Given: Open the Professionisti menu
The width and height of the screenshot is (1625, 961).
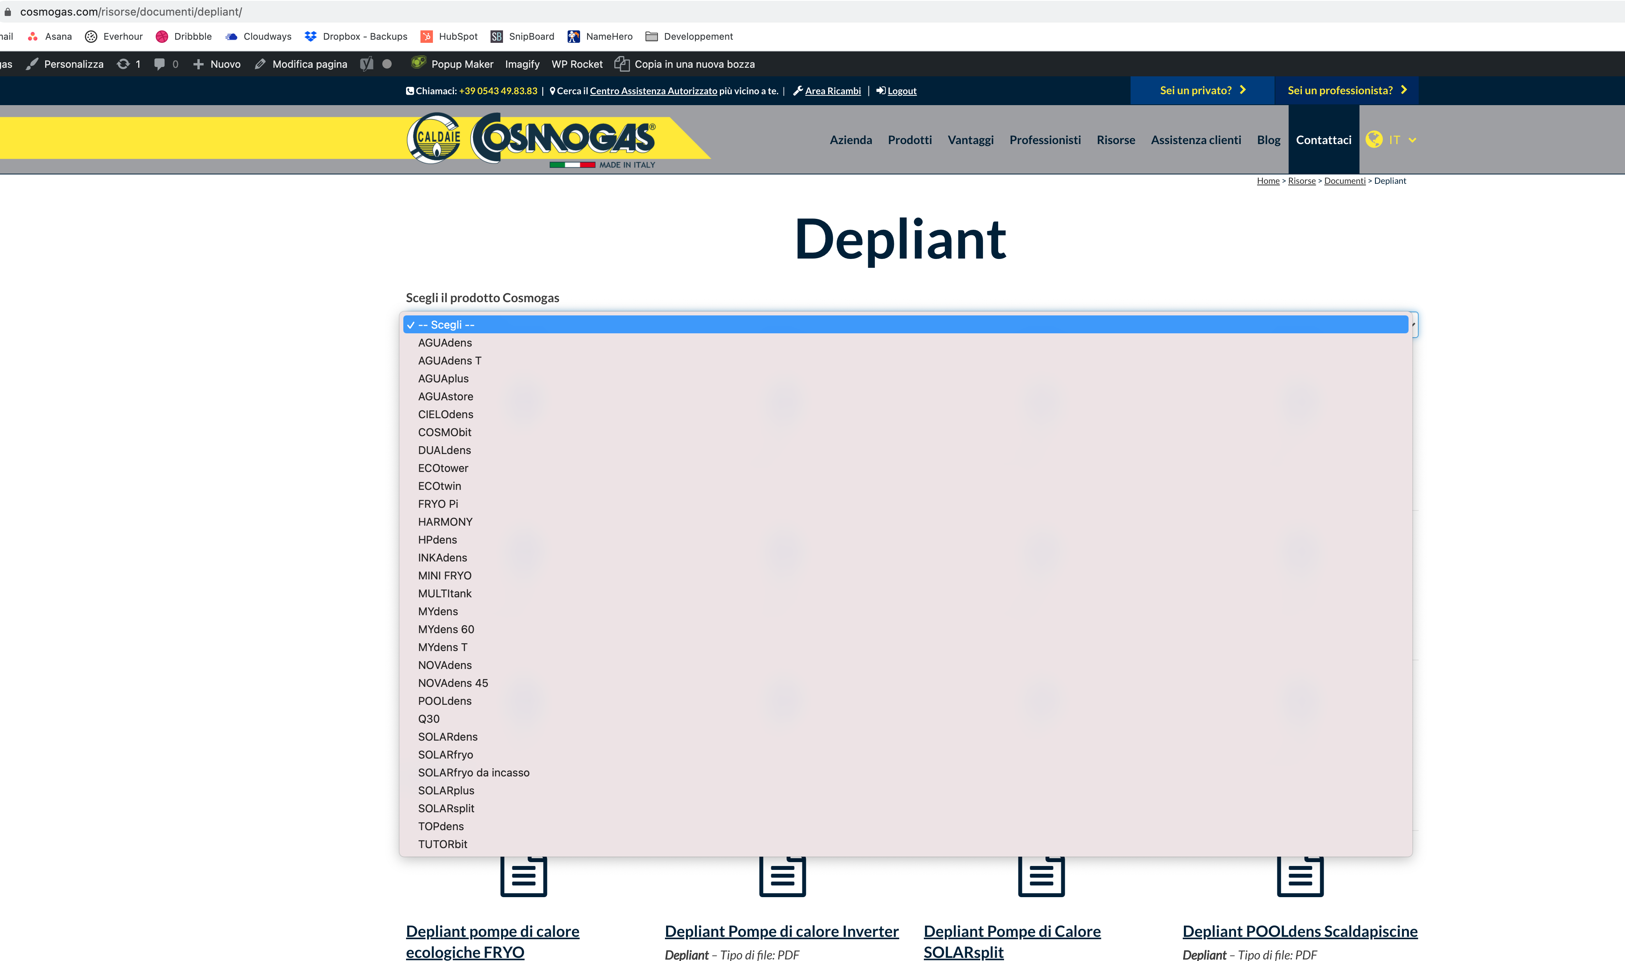Looking at the screenshot, I should pyautogui.click(x=1045, y=140).
